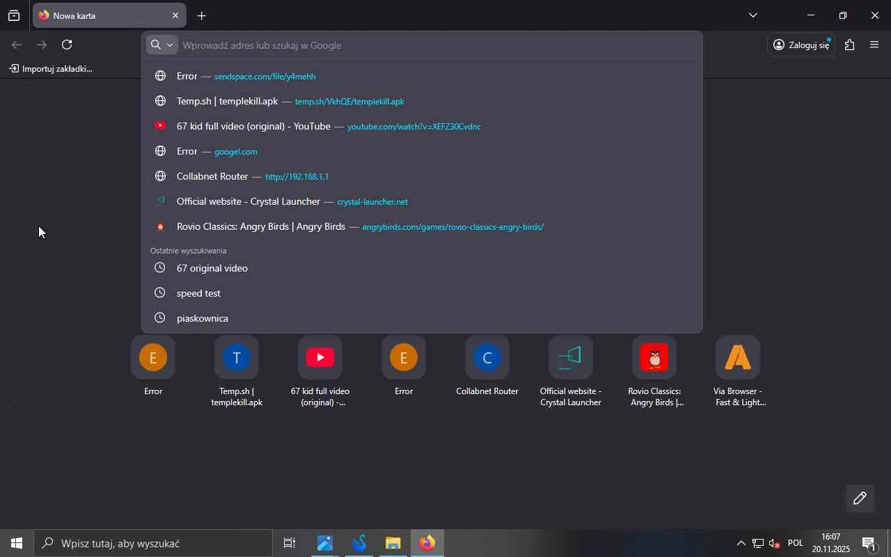Pick the 67 kid full video YouTube suggestion
This screenshot has width=891, height=557.
pyautogui.click(x=422, y=126)
